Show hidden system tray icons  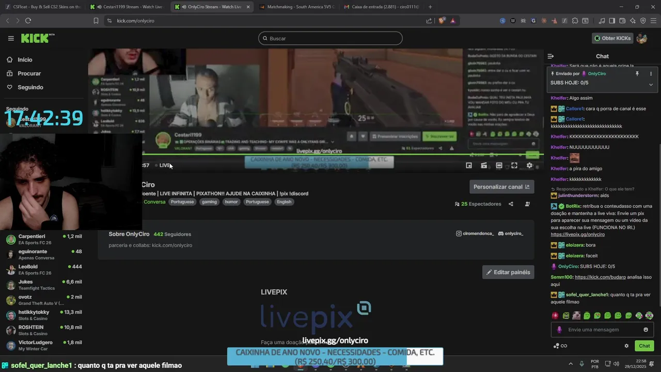click(x=571, y=364)
